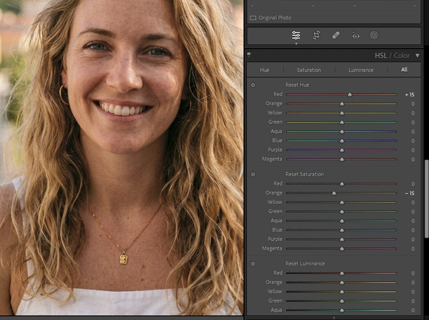The image size is (429, 320).
Task: Activate Hue targeted adjustment tool
Action: tap(253, 85)
